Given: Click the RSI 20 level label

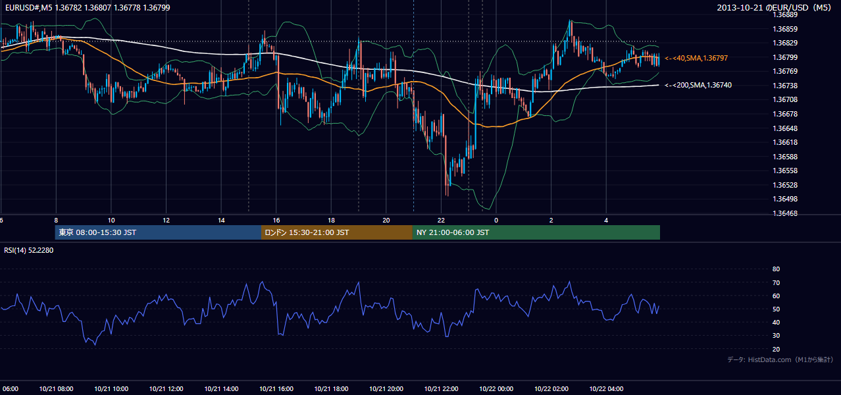Looking at the screenshot, I should pyautogui.click(x=776, y=349).
